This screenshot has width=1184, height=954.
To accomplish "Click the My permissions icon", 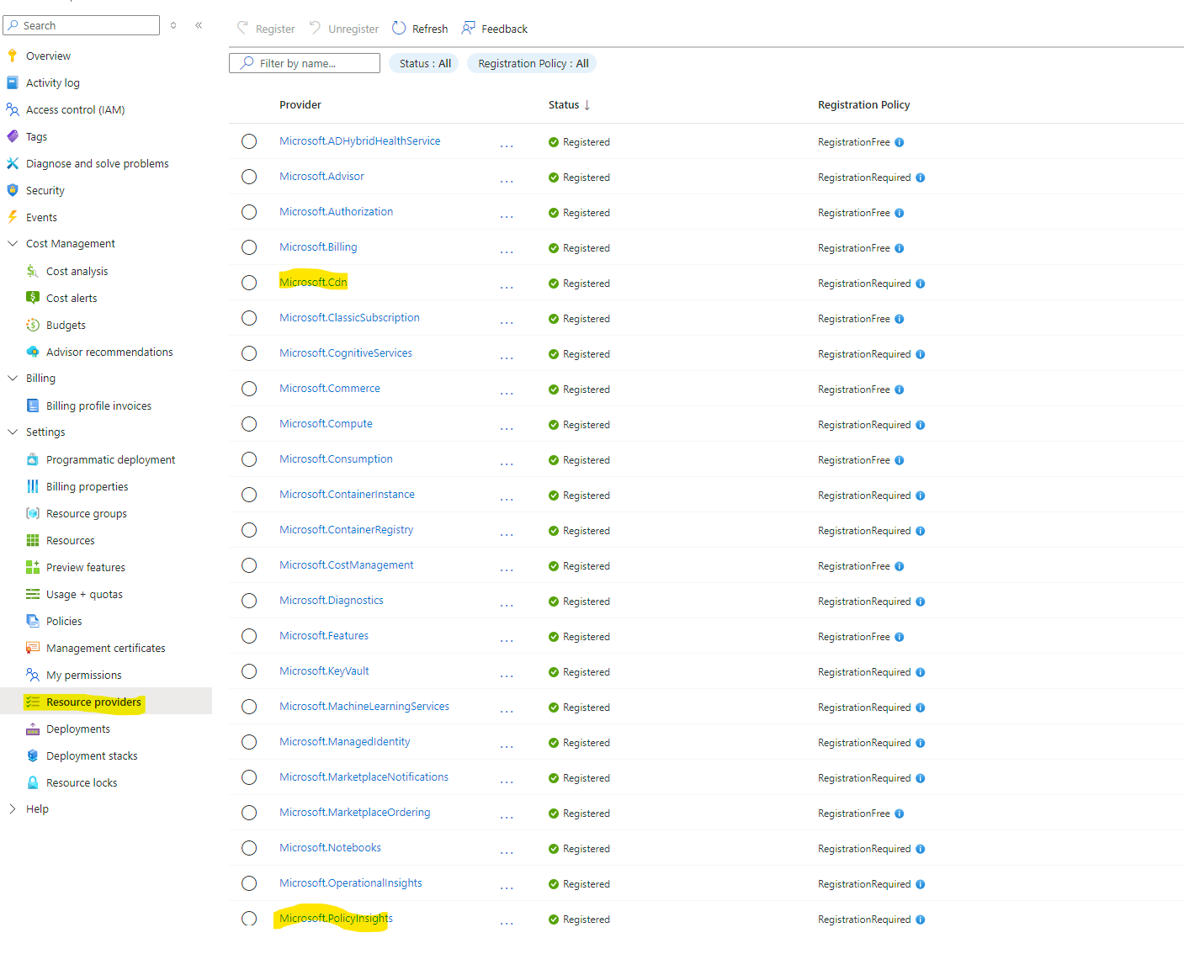I will 33,675.
